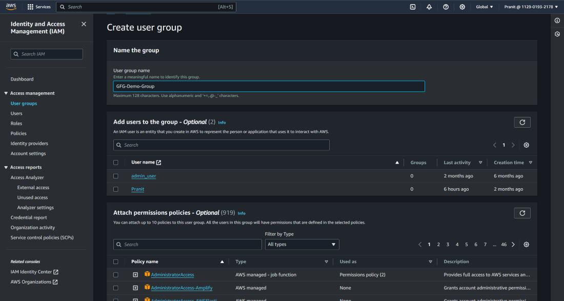Click the hexagon icon in right edge panel
The height and width of the screenshot is (301, 564).
557,34
